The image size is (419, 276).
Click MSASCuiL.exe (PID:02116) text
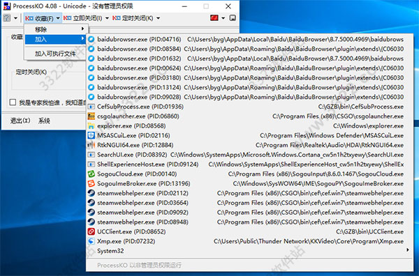(x=133, y=135)
